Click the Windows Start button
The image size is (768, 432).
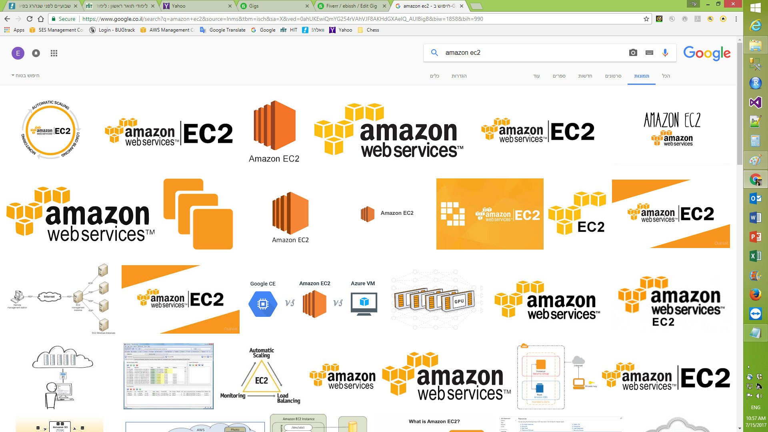756,8
